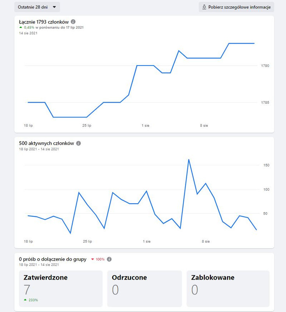Screen dimensions: 286x312
Task: Click info icon beside 'Łącznie 1793 członków'
Action: (73, 22)
